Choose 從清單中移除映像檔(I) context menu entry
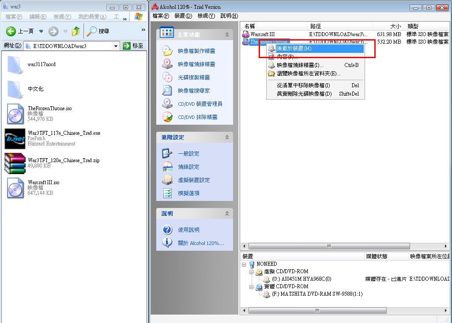 [x=315, y=85]
